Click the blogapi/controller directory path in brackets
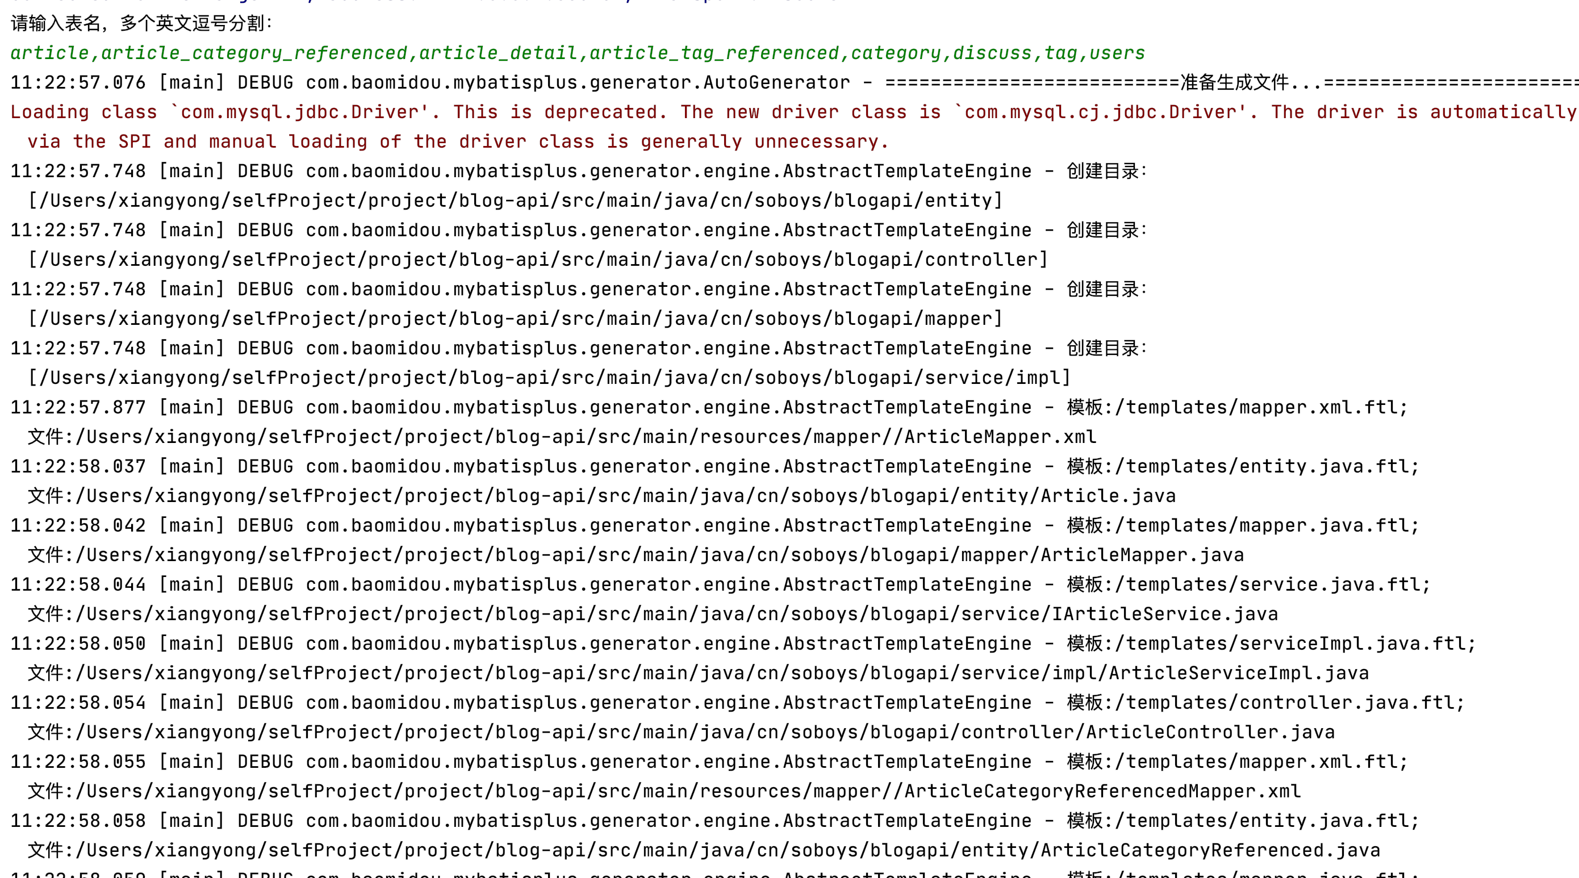This screenshot has height=878, width=1579. [x=537, y=260]
